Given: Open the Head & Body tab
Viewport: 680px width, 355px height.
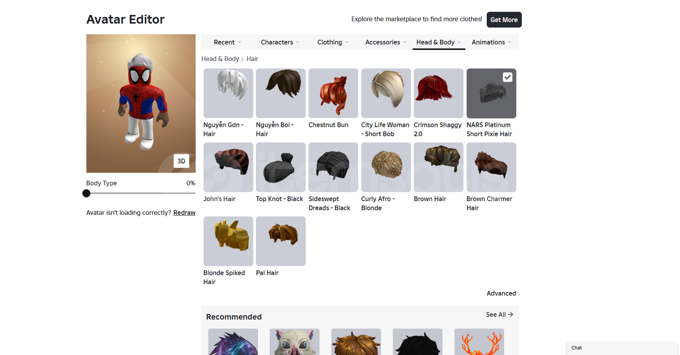Looking at the screenshot, I should [439, 42].
